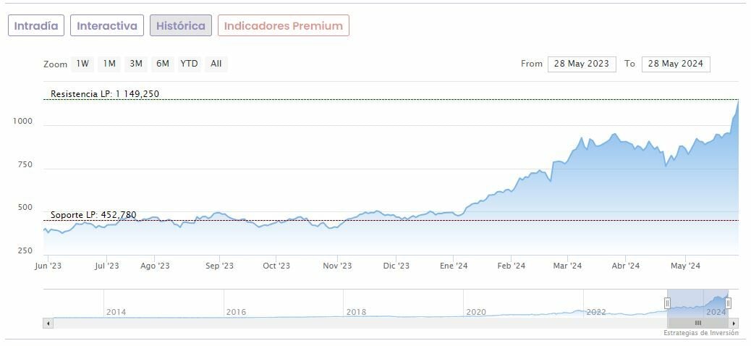Jump navigator to the 2018 marker
The height and width of the screenshot is (346, 751).
point(355,312)
